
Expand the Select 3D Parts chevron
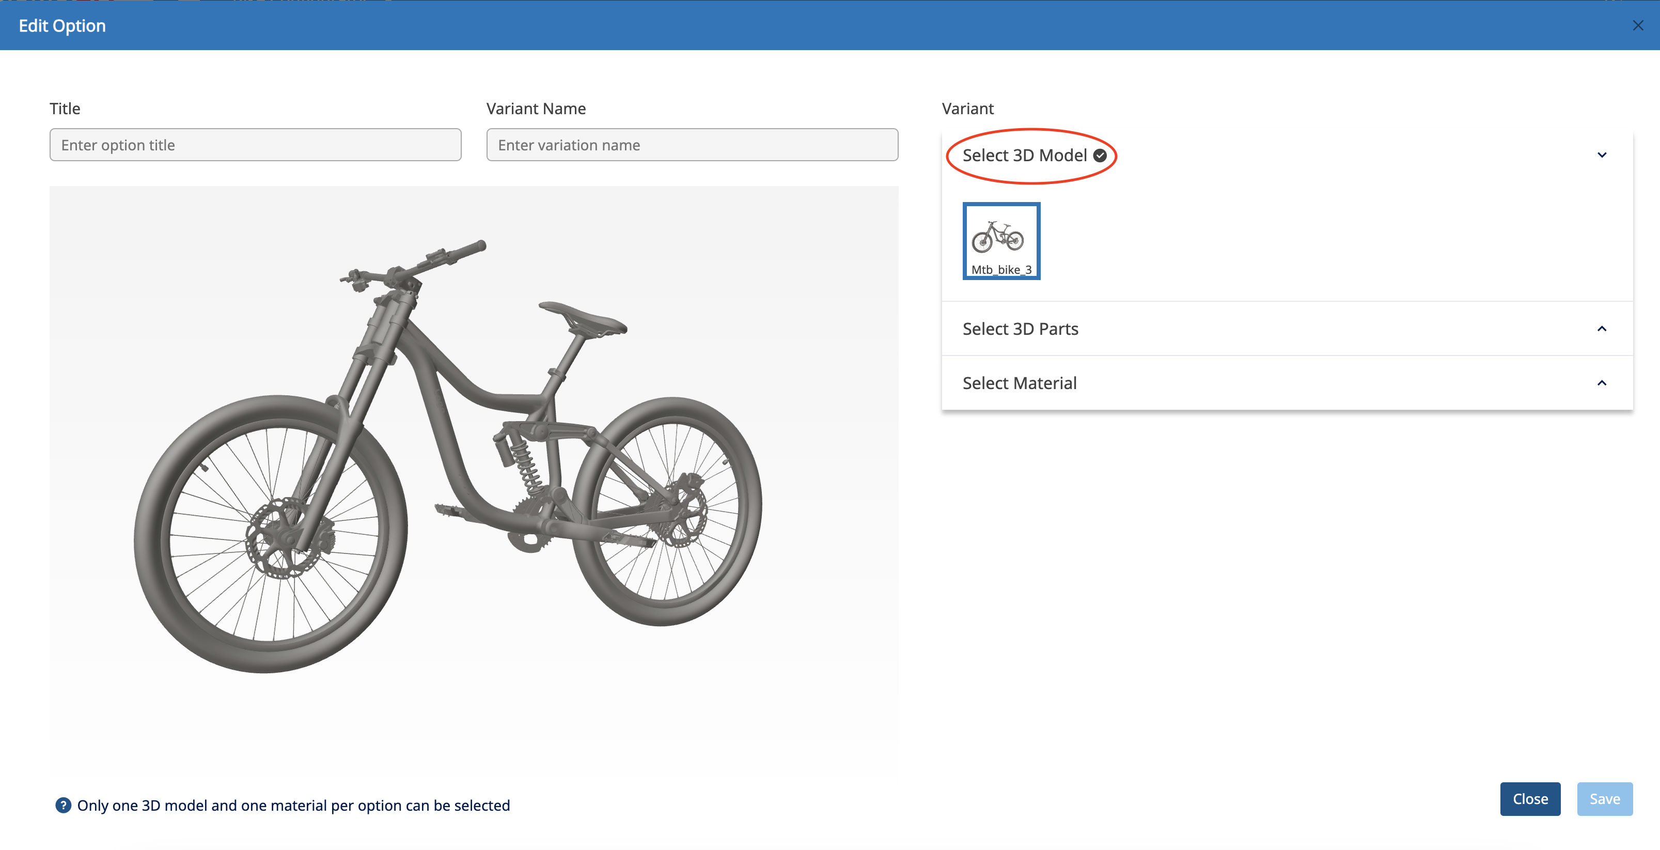[x=1601, y=329]
